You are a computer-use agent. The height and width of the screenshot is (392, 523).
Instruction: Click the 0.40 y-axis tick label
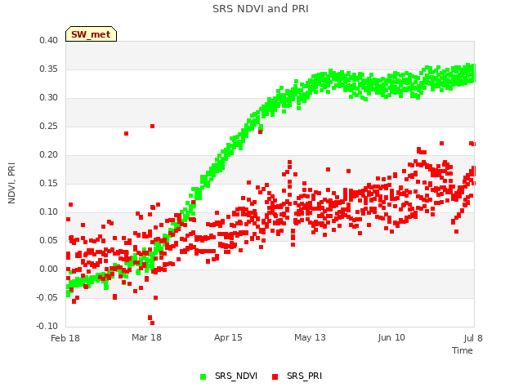pos(49,40)
